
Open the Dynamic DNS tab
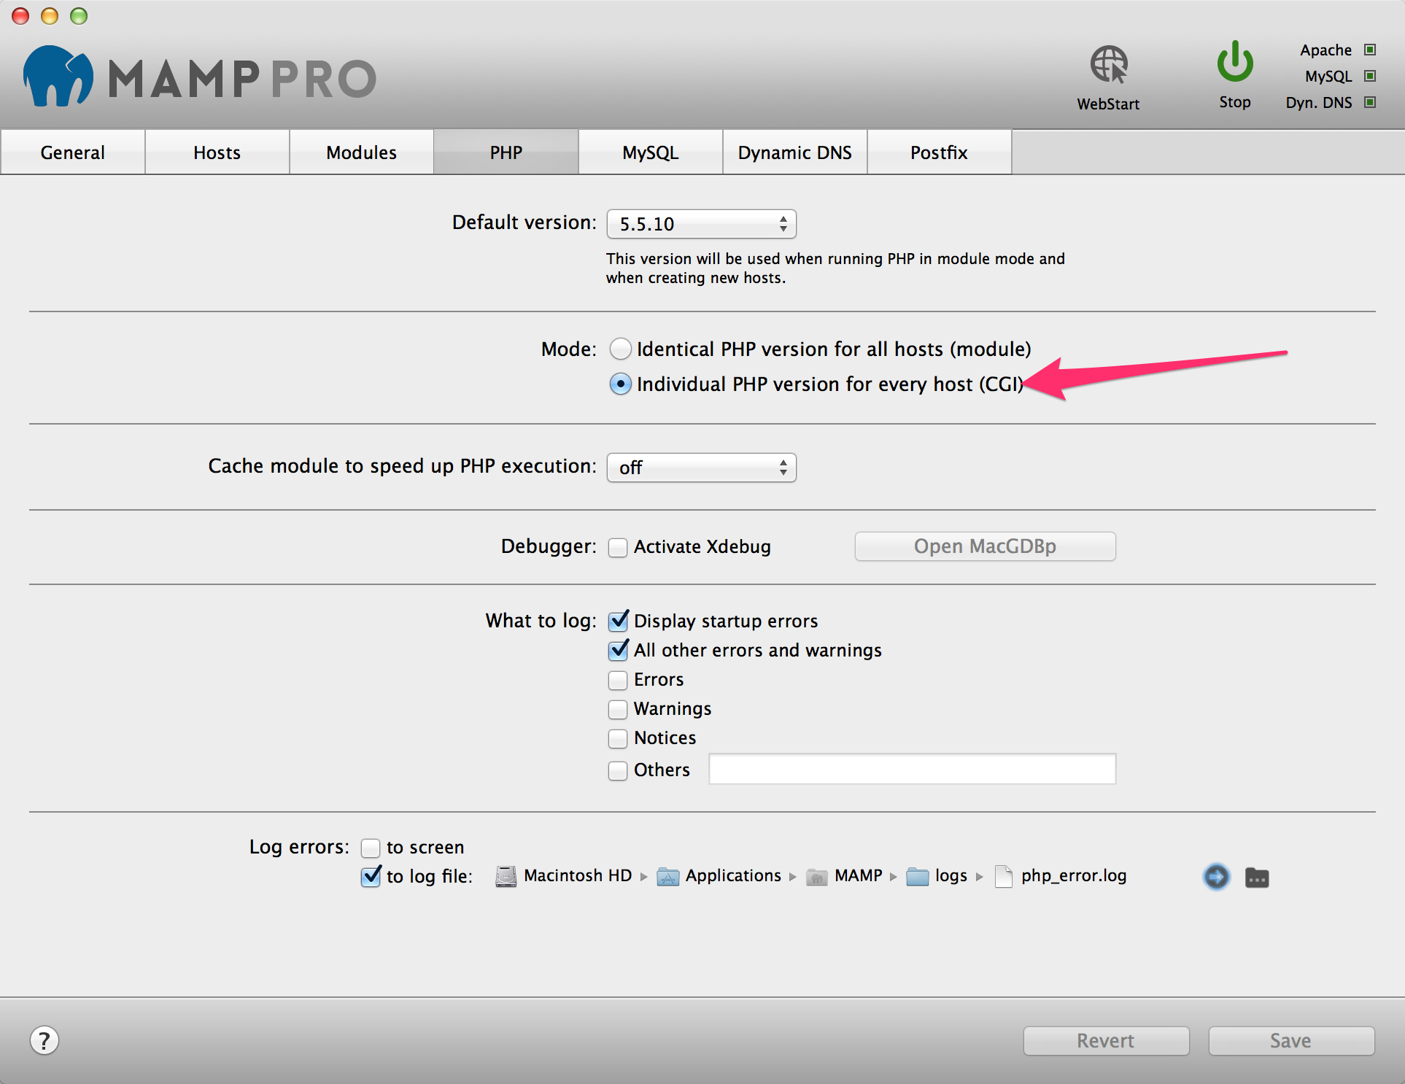tap(795, 152)
